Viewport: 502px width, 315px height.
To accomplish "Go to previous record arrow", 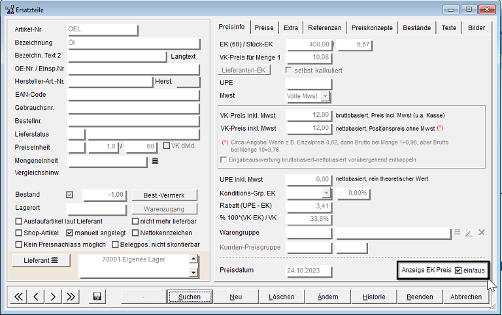I will 36,297.
